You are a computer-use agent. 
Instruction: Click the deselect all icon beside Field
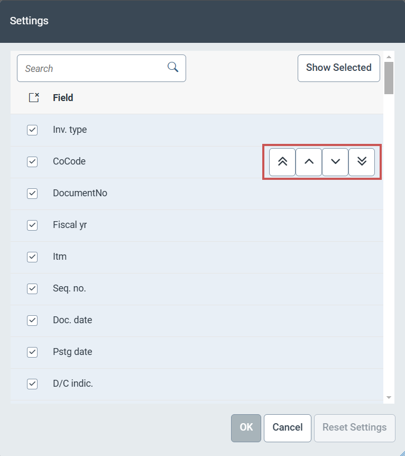pos(34,98)
